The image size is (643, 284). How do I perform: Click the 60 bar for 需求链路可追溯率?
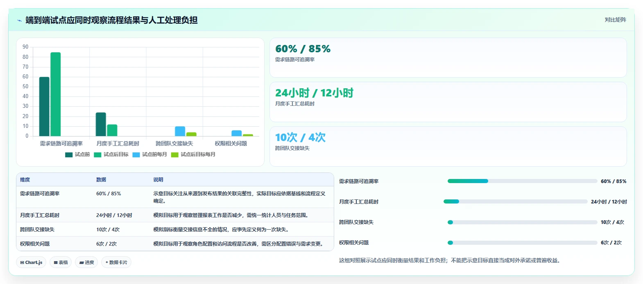click(x=44, y=107)
